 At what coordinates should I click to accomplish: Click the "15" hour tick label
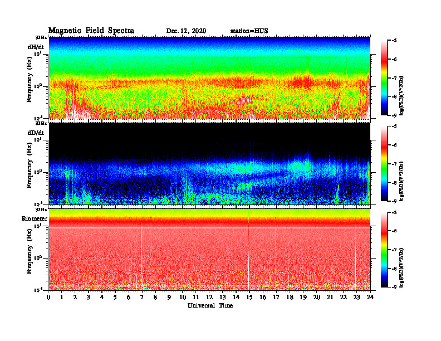pyautogui.click(x=249, y=298)
